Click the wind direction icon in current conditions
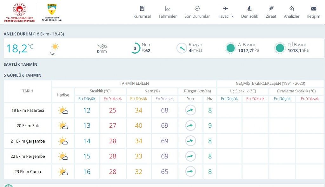 [x=182, y=48]
